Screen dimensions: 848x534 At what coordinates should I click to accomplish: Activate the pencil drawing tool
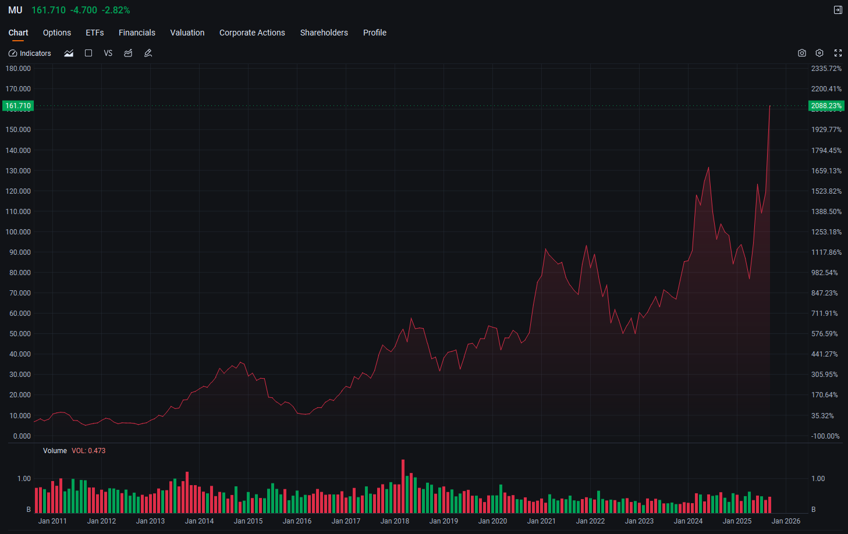pyautogui.click(x=148, y=53)
